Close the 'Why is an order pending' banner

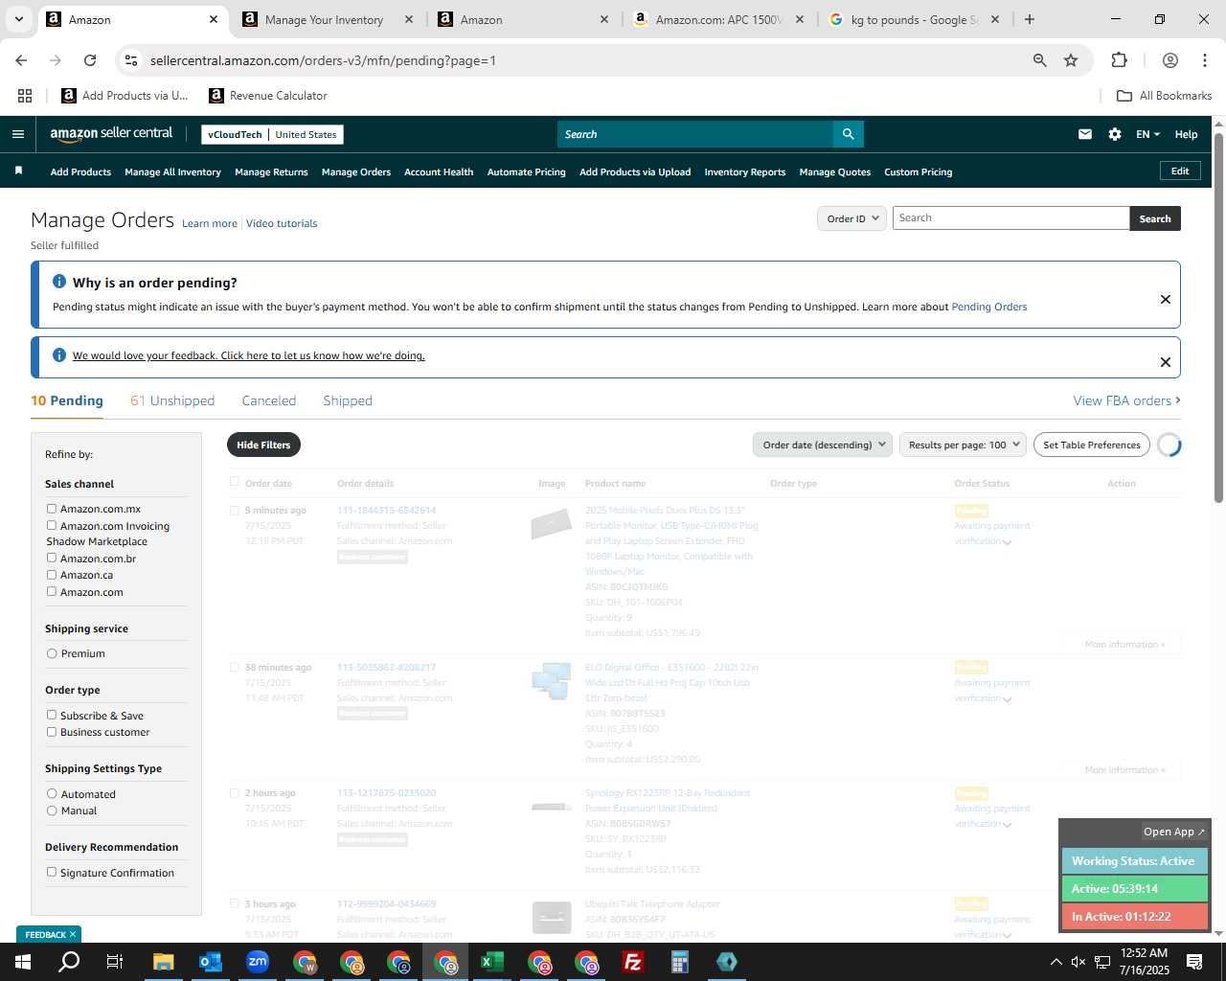1166,299
